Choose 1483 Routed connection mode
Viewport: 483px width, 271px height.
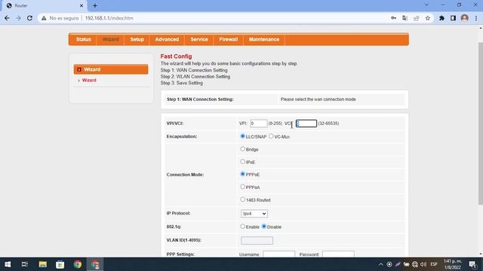[242, 199]
